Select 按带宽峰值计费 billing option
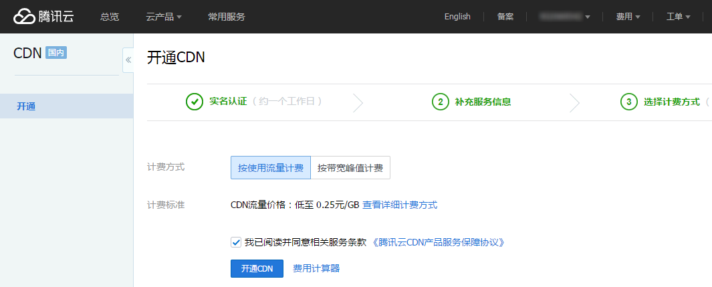The height and width of the screenshot is (287, 712). (x=350, y=168)
